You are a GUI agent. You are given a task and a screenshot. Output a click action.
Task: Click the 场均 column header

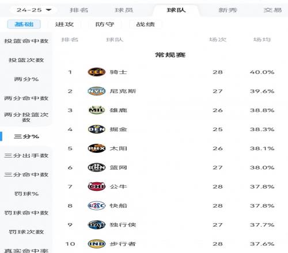click(262, 40)
